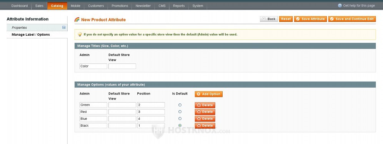Viewport: 383px width, 144px height.
Task: Click the Position field for Blue
Action: coord(151,119)
